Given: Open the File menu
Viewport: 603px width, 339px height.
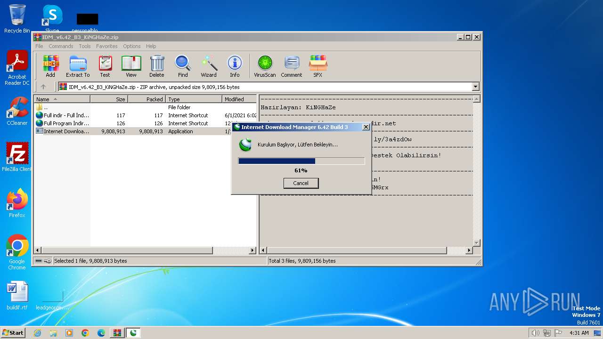Looking at the screenshot, I should (39, 46).
